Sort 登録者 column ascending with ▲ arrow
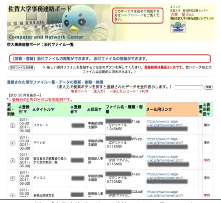 coord(72,107)
